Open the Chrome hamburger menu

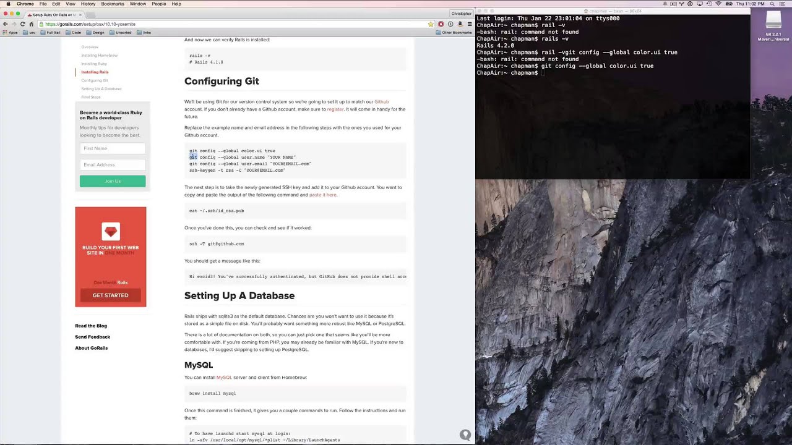click(x=470, y=24)
